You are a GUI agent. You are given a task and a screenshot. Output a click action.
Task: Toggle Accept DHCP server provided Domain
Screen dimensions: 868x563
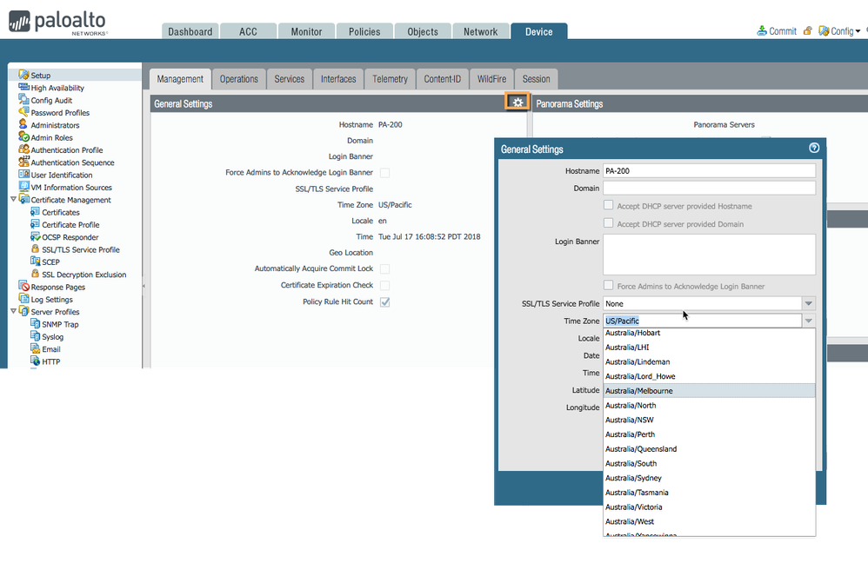click(608, 223)
